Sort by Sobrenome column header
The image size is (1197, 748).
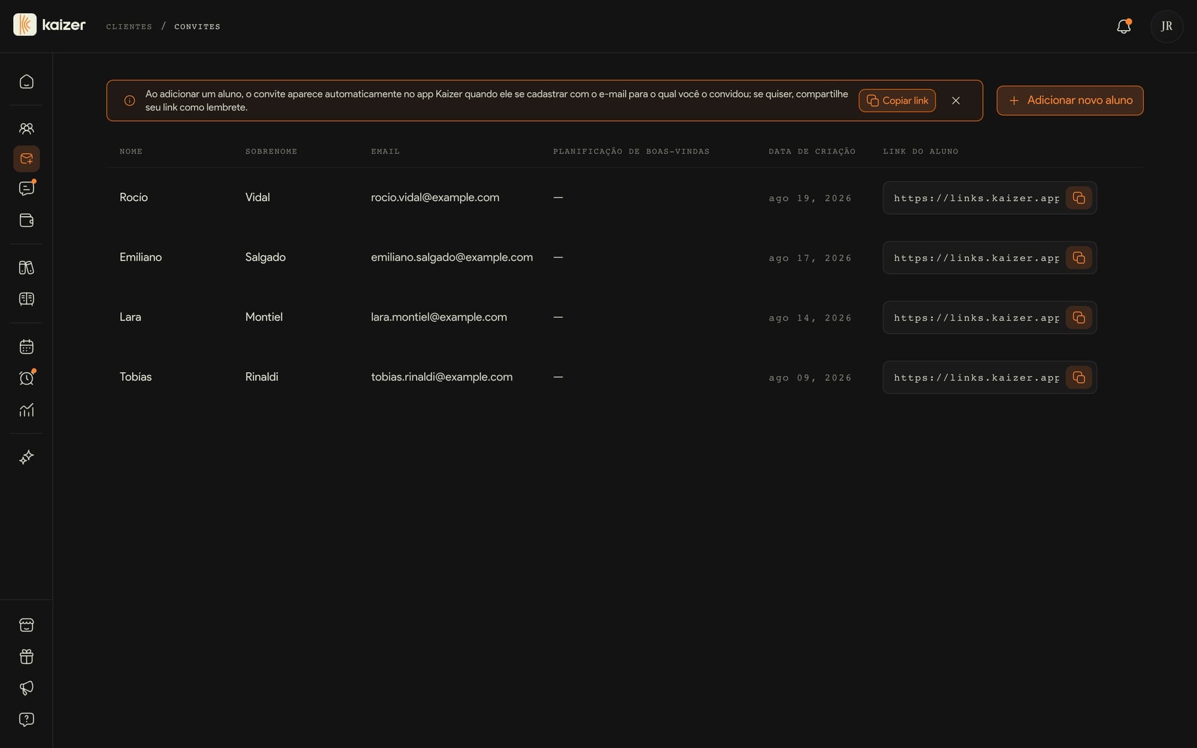click(x=271, y=151)
